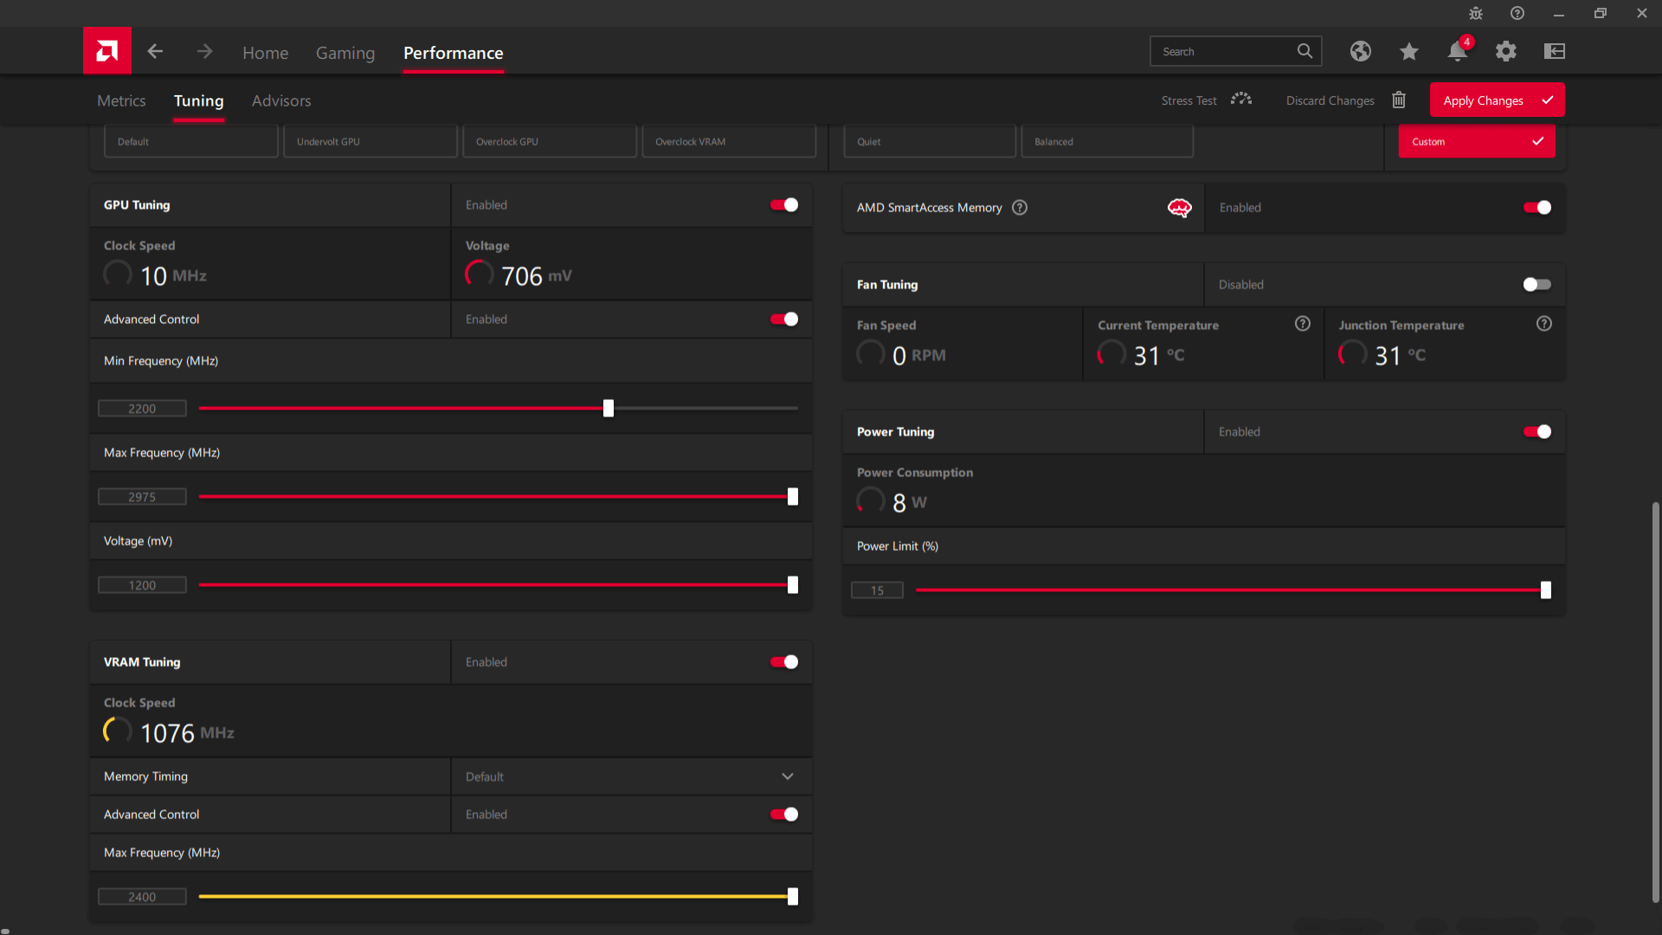Click the Min Frequency slider handle
Screen dimensions: 1662x935
(x=609, y=409)
